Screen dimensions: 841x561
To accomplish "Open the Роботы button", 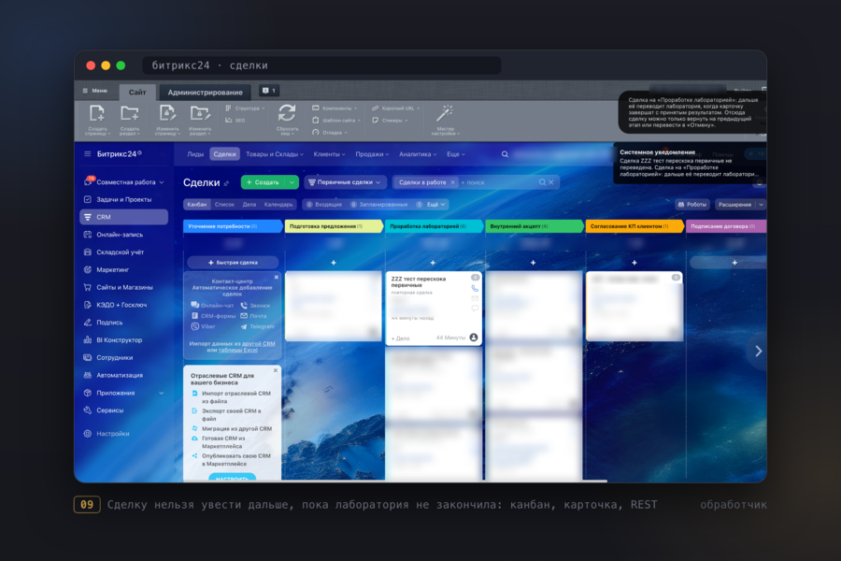I will 692,205.
